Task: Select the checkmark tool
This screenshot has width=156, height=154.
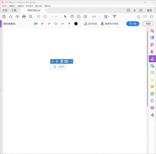Action: (49, 24)
